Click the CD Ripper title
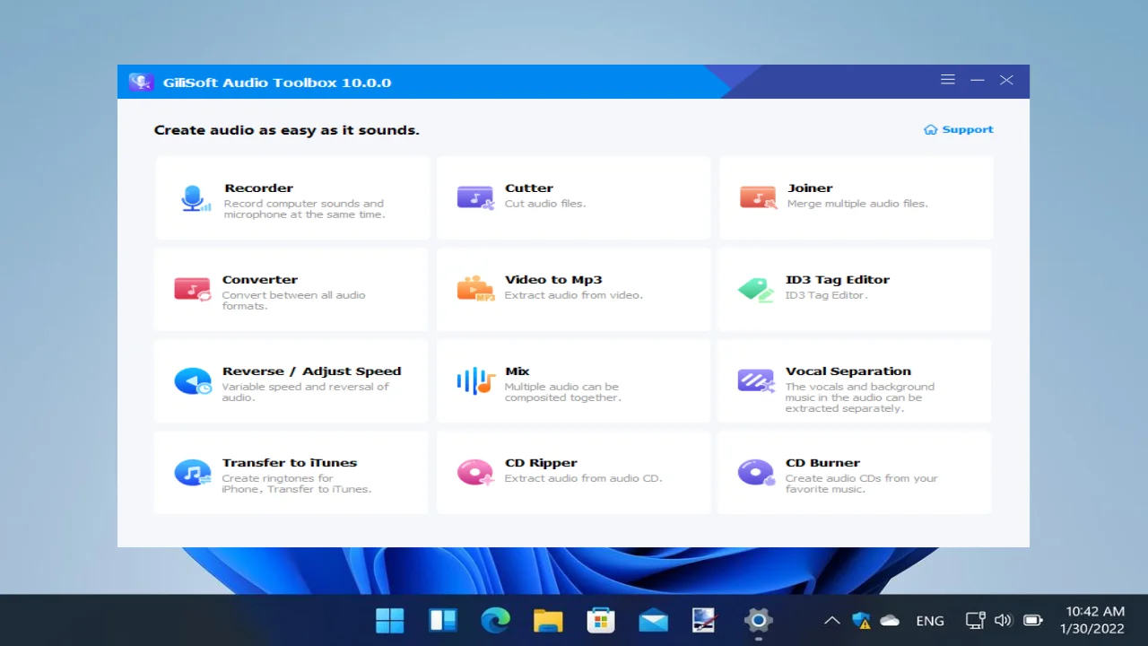This screenshot has width=1148, height=646. [541, 463]
